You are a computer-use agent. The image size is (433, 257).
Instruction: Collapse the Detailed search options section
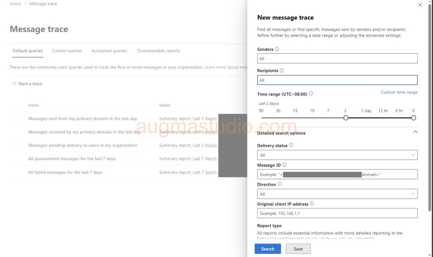coord(415,132)
